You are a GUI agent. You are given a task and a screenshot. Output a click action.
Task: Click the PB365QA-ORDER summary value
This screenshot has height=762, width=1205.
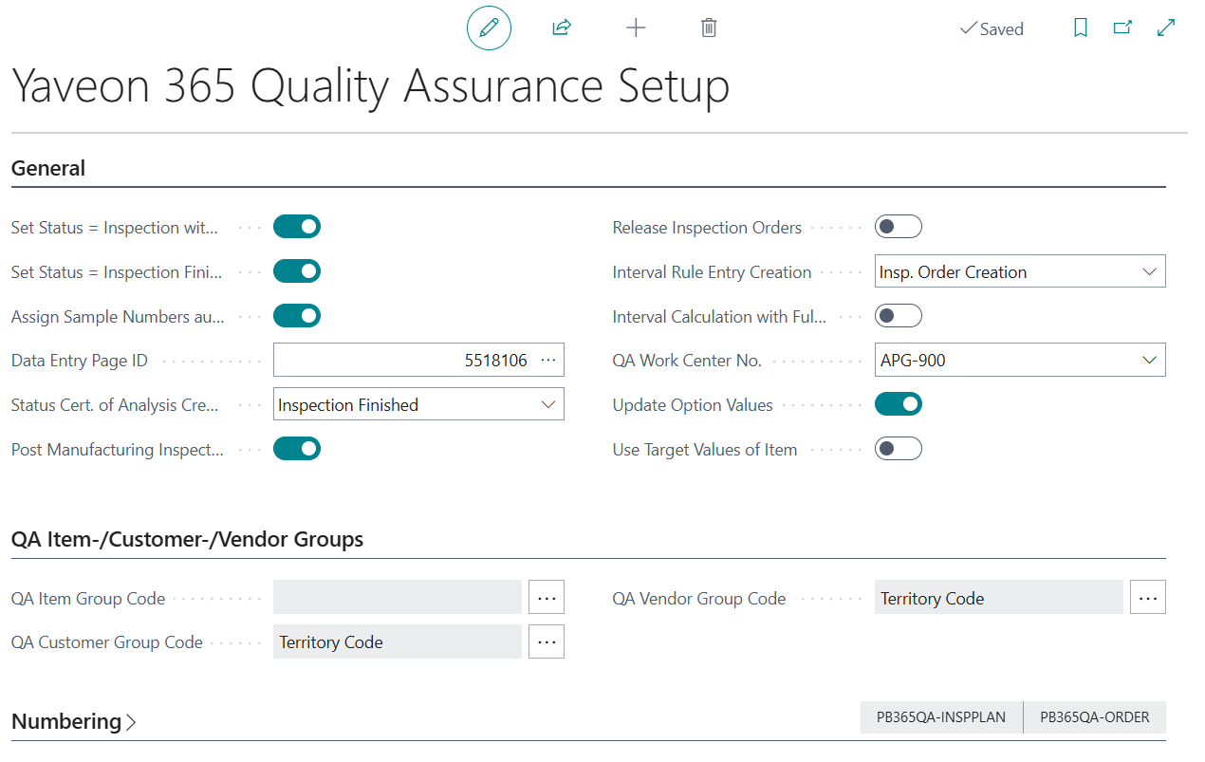(1095, 717)
